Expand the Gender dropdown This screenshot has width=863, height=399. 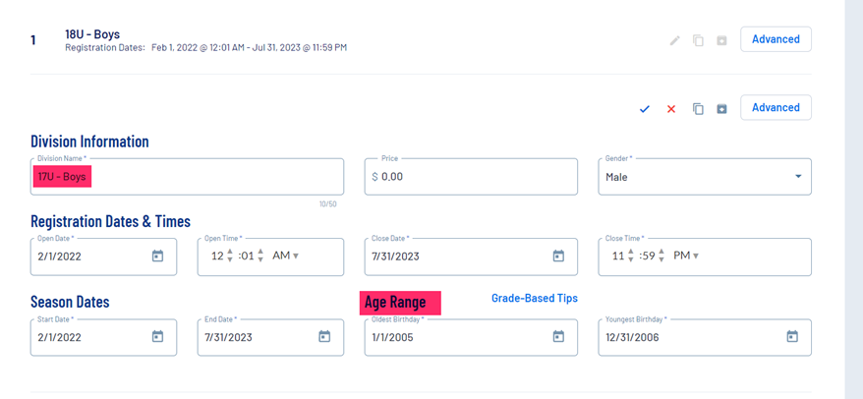click(x=797, y=177)
